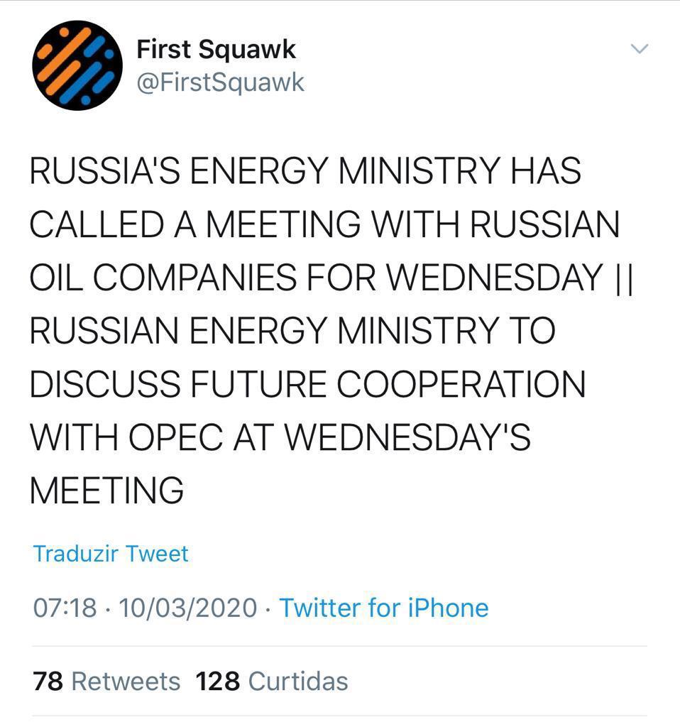Expand the tweet options chevron

pos(640,49)
